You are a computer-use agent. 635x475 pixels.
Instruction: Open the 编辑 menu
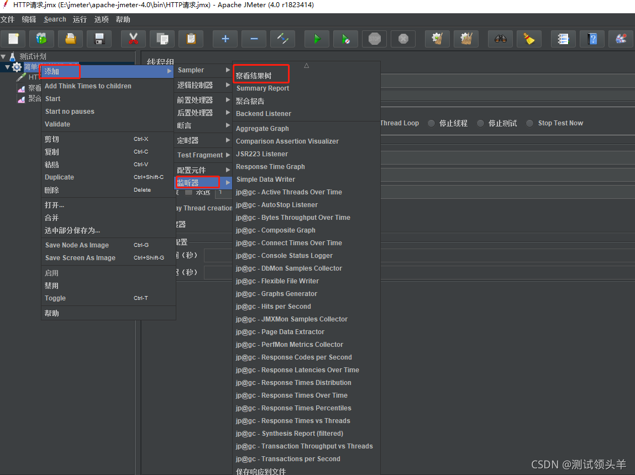click(x=29, y=19)
